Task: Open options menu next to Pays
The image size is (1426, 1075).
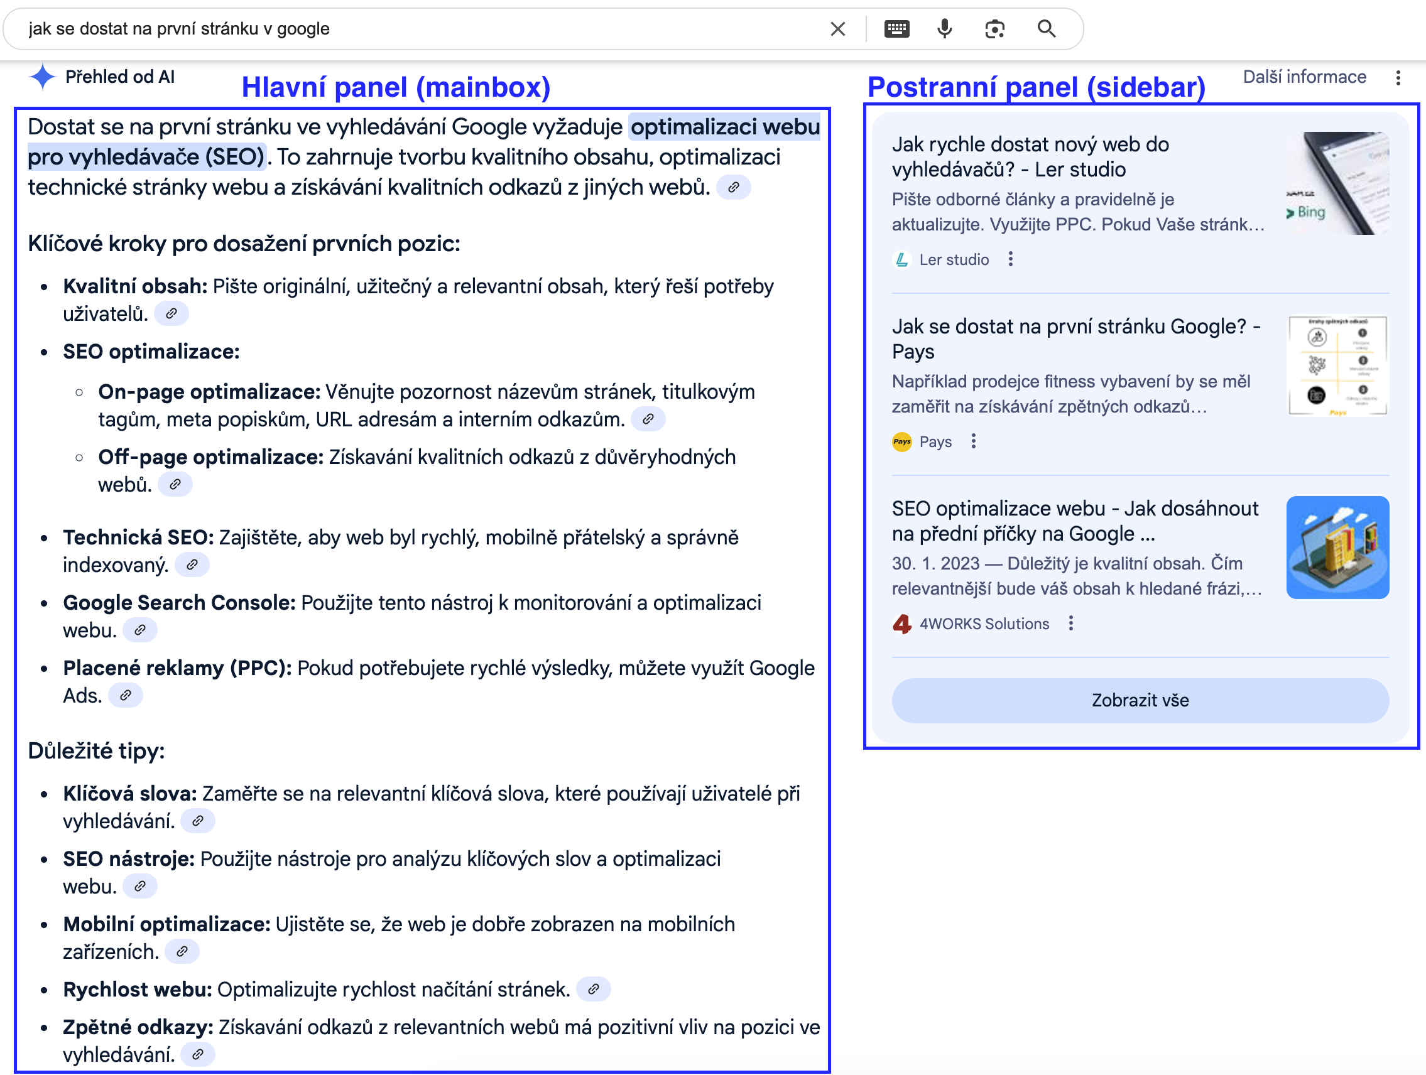Action: pyautogui.click(x=974, y=441)
